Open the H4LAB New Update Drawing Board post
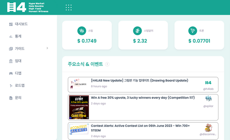 [139, 81]
